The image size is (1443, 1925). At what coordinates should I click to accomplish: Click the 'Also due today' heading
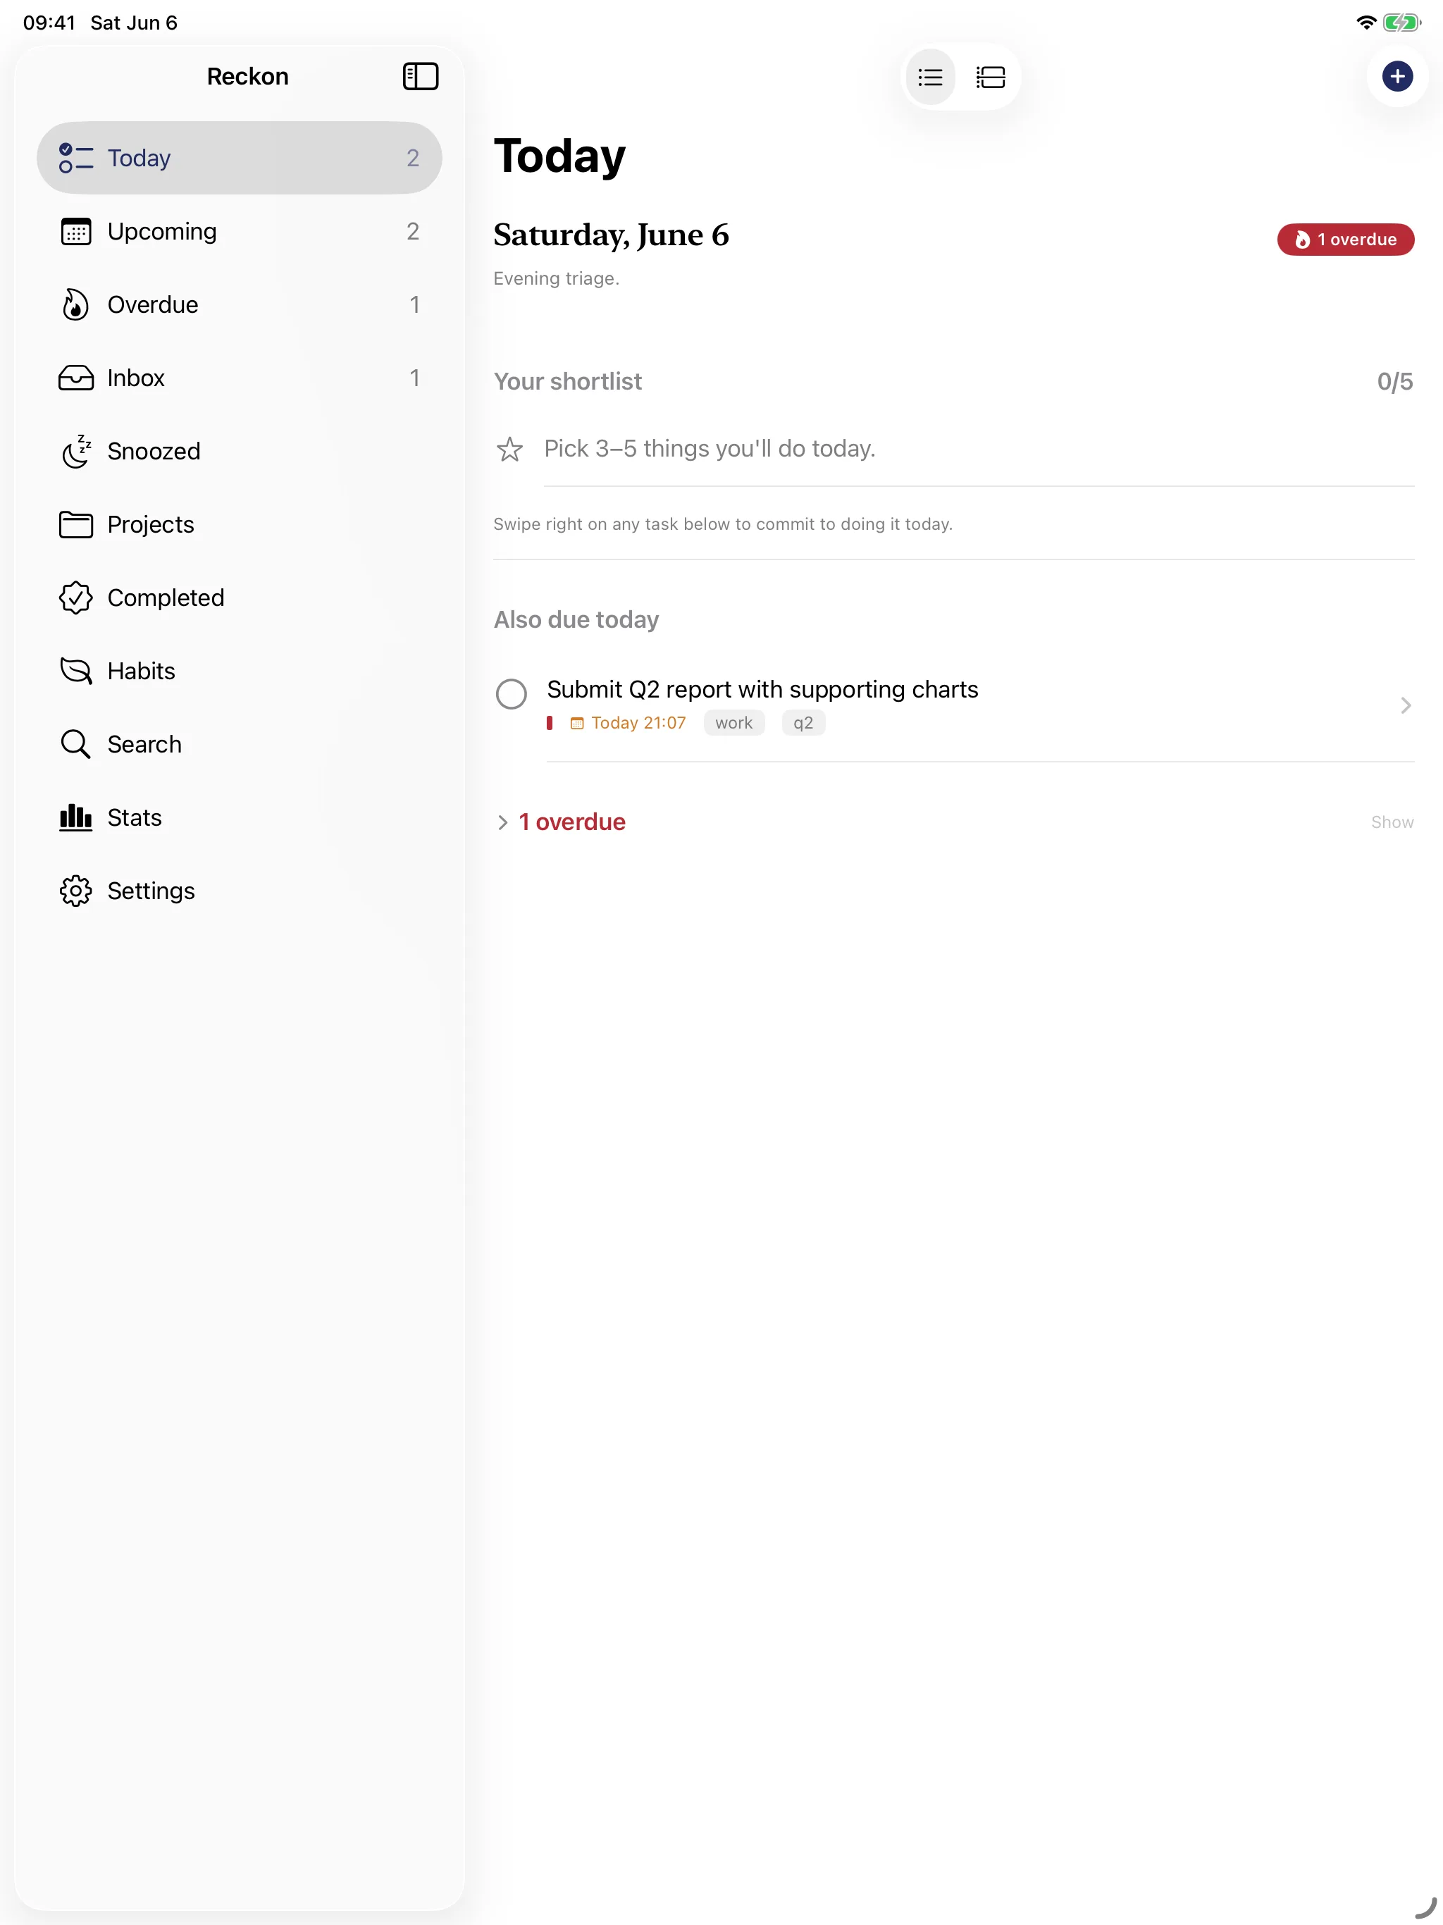tap(576, 621)
